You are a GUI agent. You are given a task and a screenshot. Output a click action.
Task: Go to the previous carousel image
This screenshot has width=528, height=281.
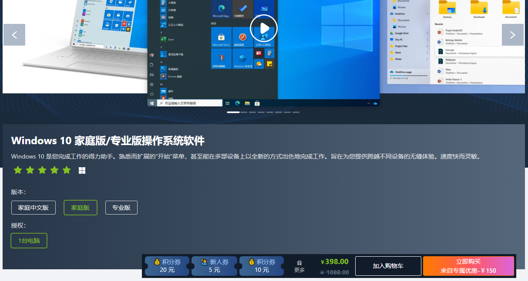14,35
